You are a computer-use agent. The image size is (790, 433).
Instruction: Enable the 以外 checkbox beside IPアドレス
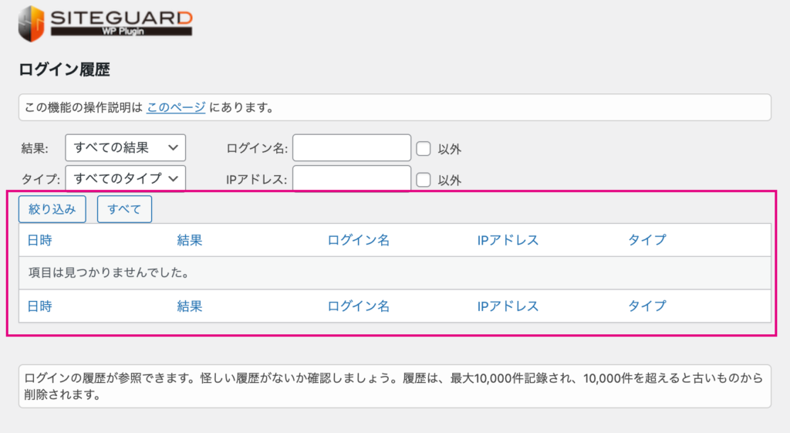[424, 180]
